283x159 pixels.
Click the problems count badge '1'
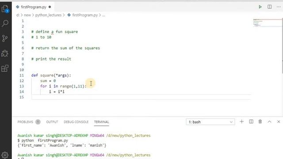(x=38, y=122)
